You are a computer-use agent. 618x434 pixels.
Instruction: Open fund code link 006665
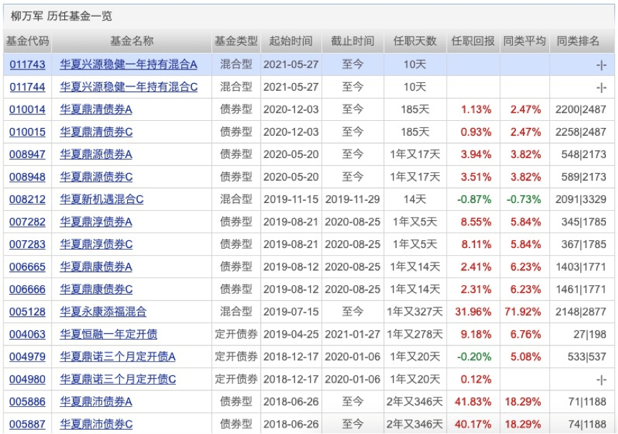[27, 267]
